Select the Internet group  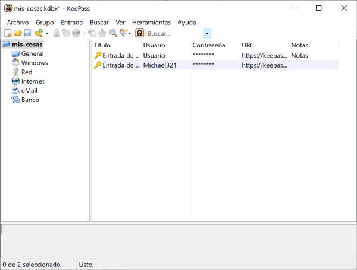tap(33, 81)
